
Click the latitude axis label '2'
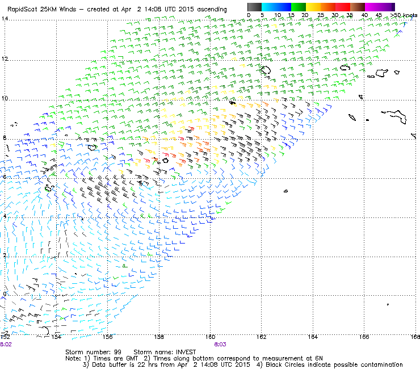[5, 255]
